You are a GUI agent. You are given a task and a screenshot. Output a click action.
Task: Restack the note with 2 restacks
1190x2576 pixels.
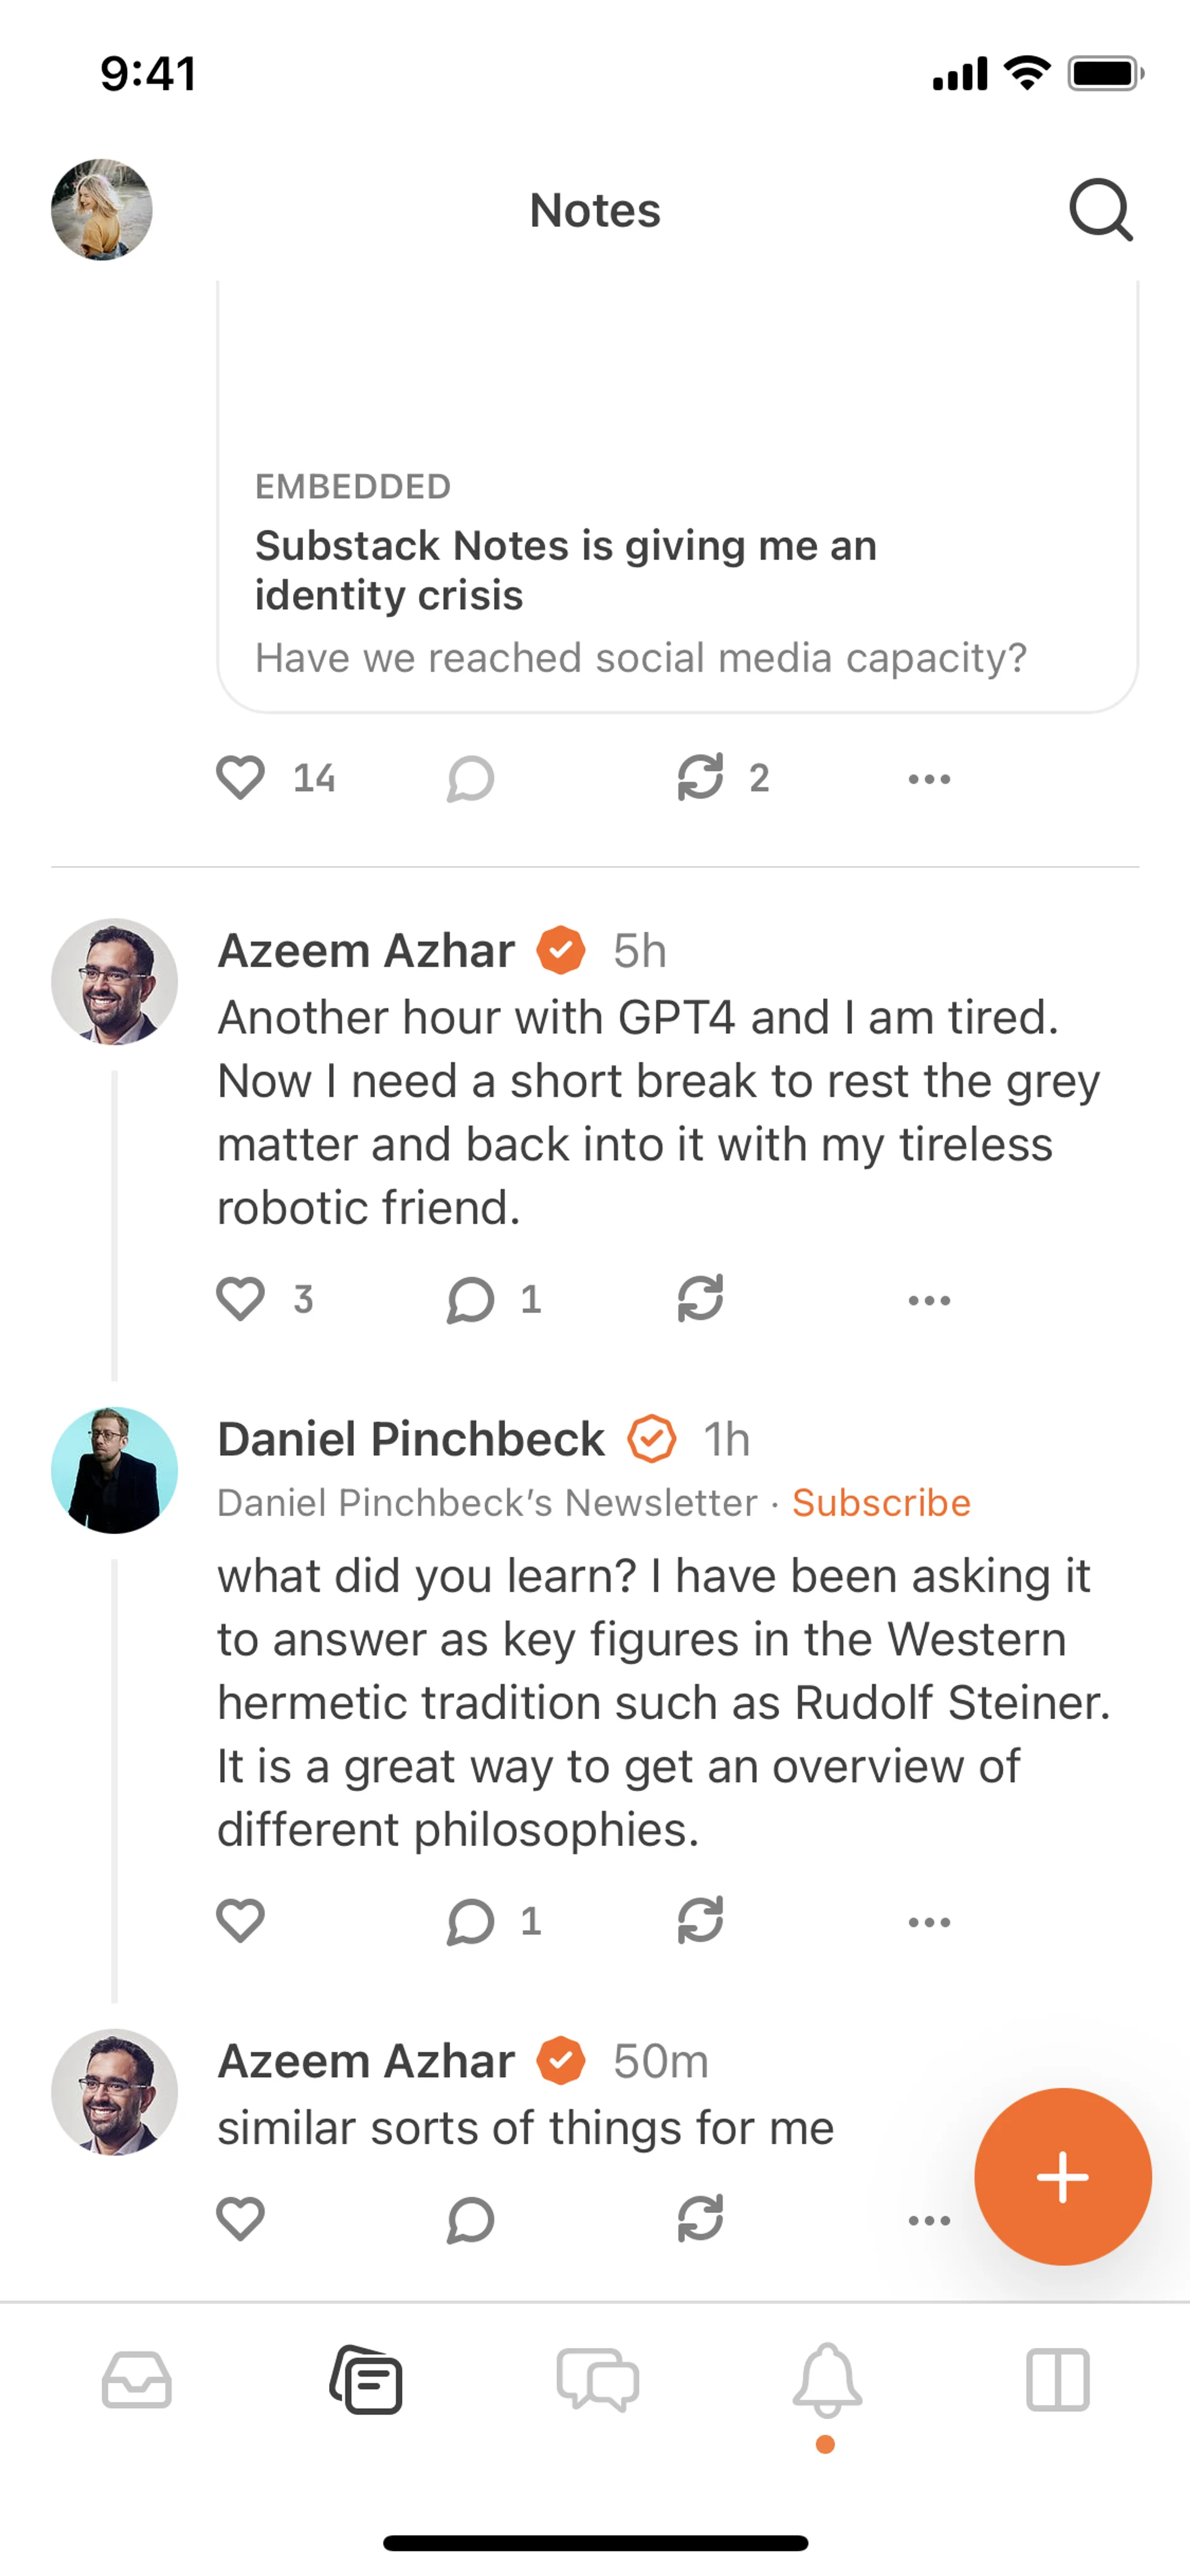pyautogui.click(x=700, y=779)
